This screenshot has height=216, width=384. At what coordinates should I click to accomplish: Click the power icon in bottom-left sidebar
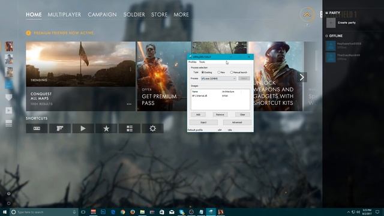click(9, 203)
